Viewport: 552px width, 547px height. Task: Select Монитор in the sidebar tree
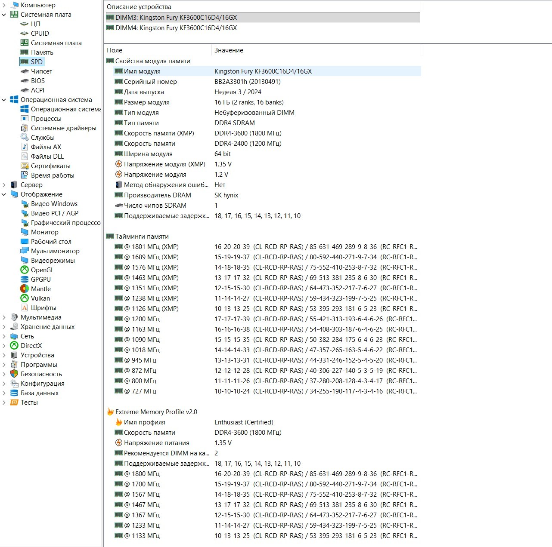[x=45, y=232]
